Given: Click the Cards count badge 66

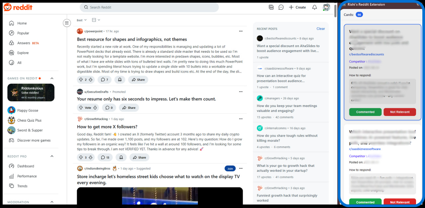Looking at the screenshot, I should point(359,15).
